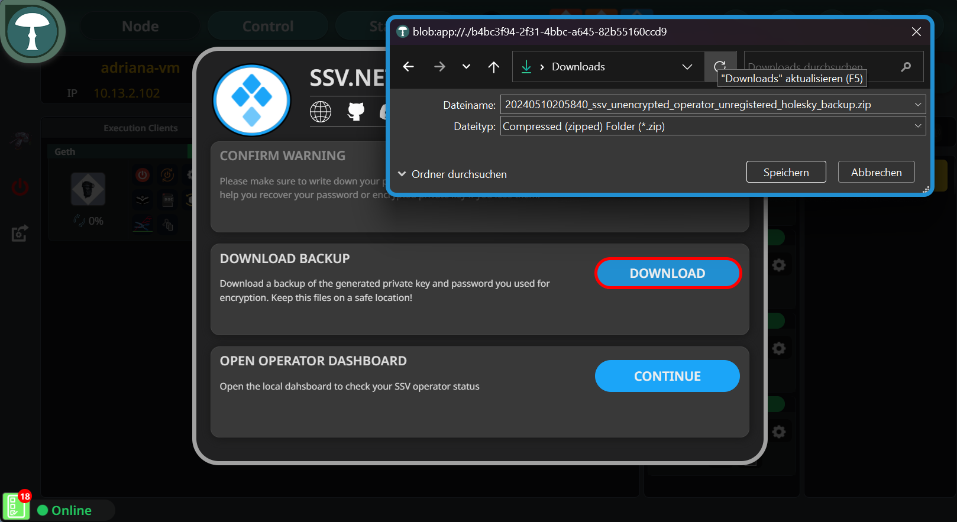This screenshot has height=522, width=957.
Task: Click the Execution Clients header
Action: (x=141, y=128)
